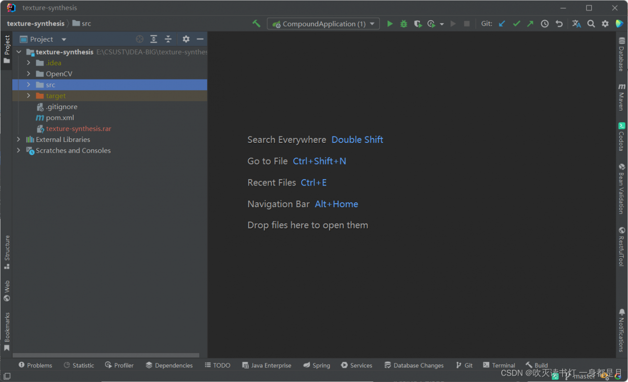Click Git commit checkmark icon
The image size is (628, 382).
click(516, 24)
